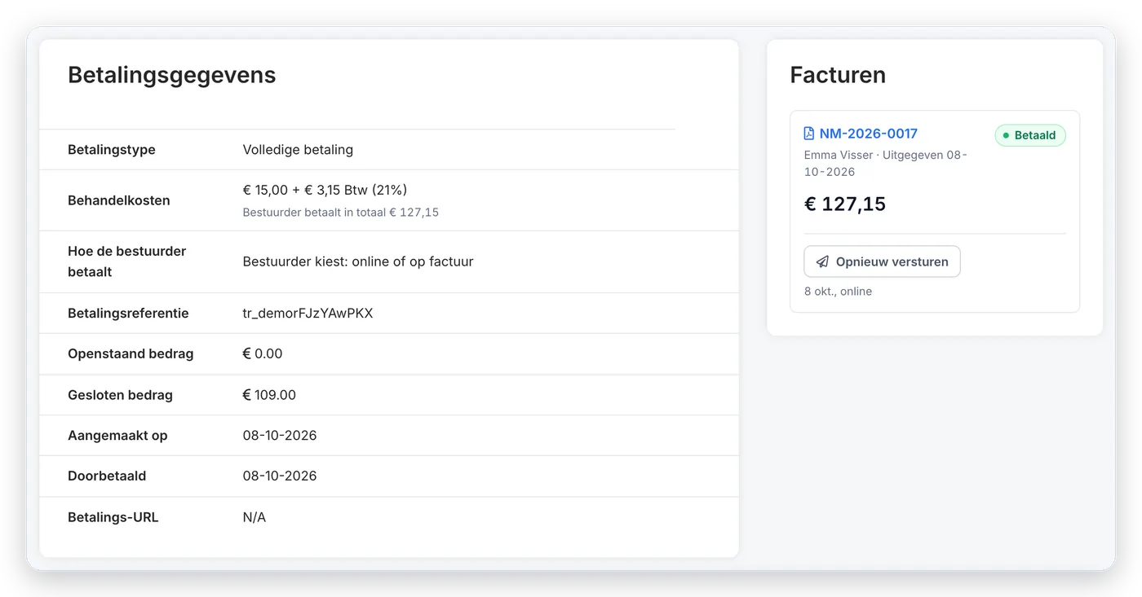Click the Aangemaakt op date 08-10-2026
This screenshot has width=1142, height=597.
tap(280, 436)
